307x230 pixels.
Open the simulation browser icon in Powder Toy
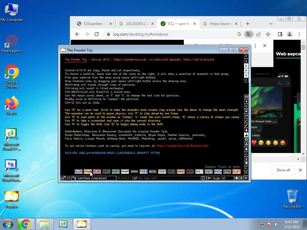(63, 178)
